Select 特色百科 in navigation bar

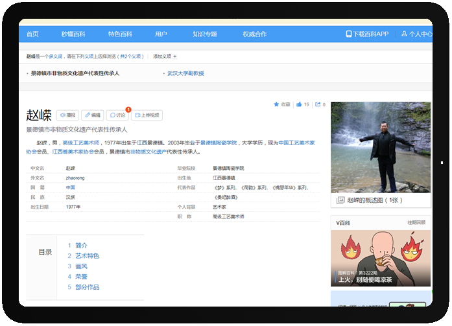120,34
